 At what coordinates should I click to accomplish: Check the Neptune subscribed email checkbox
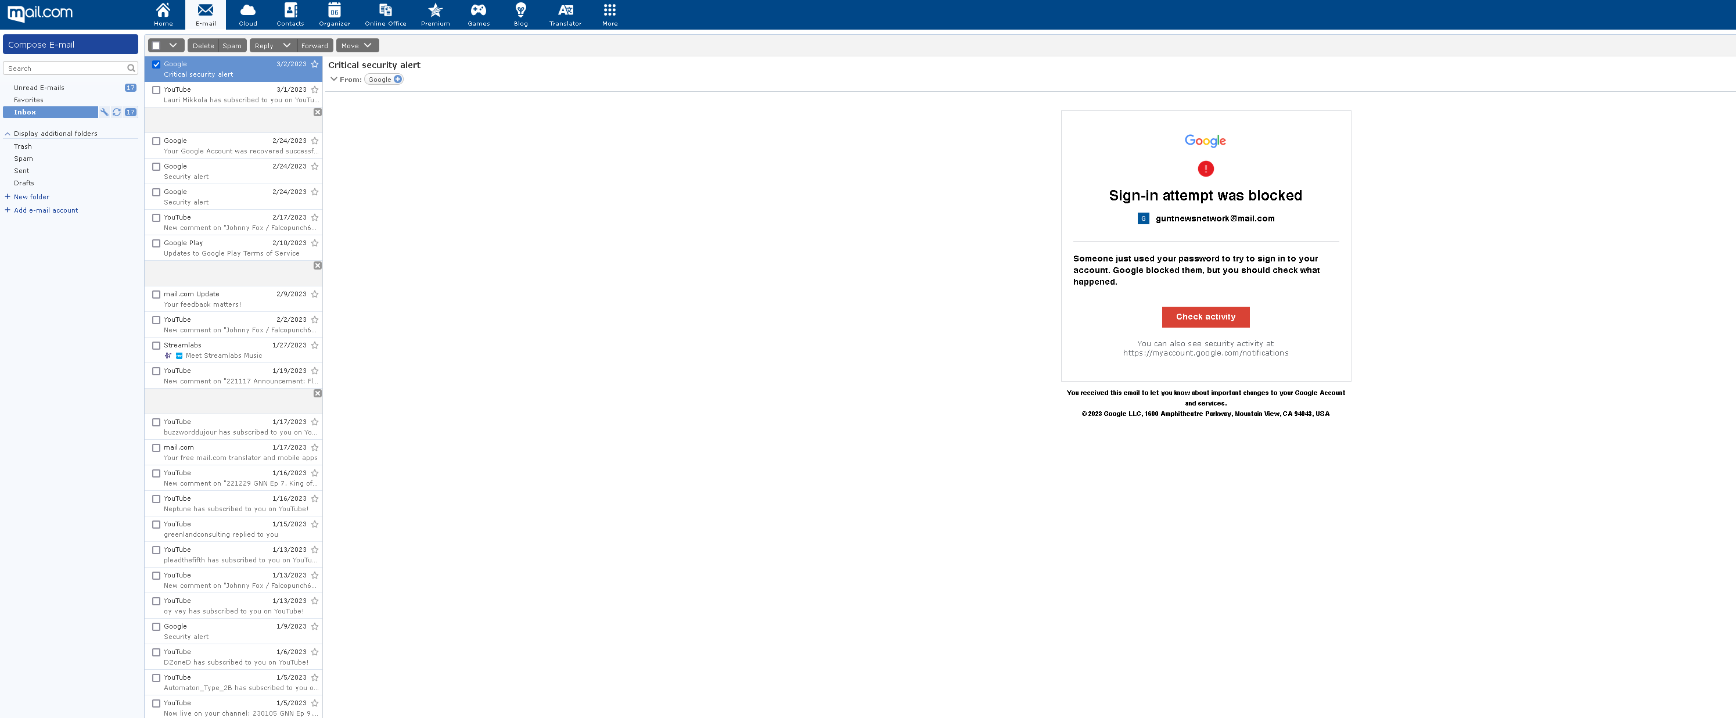click(x=156, y=499)
